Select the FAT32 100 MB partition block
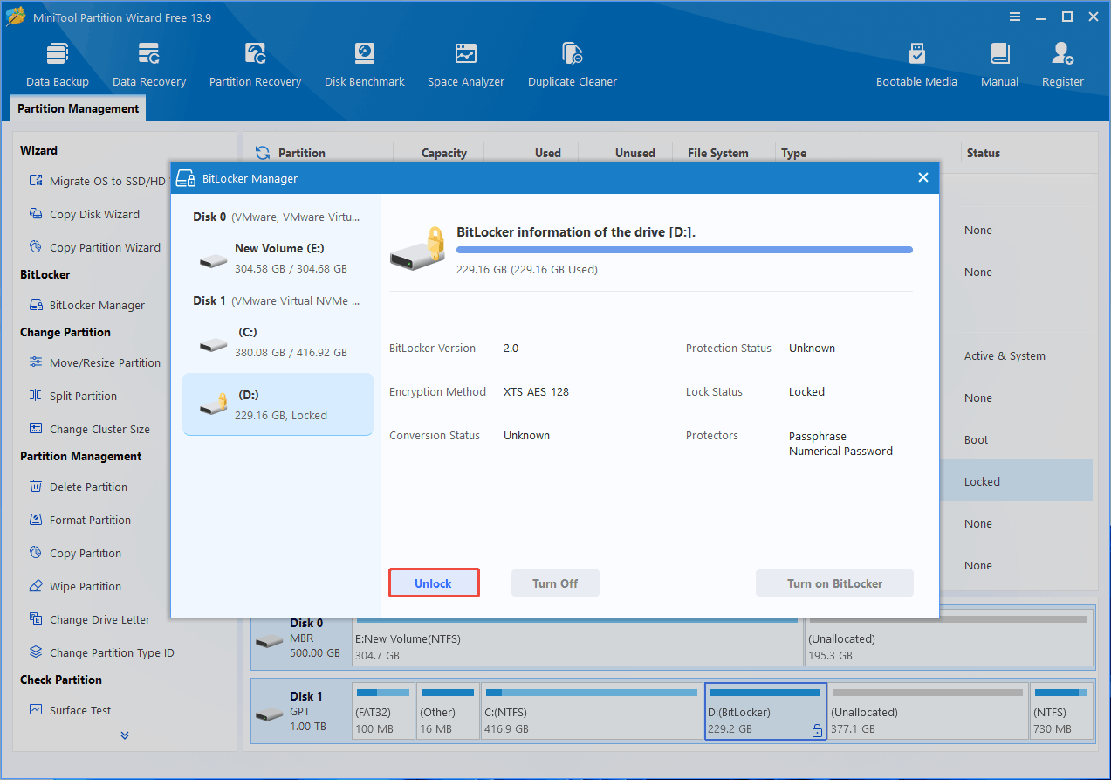This screenshot has height=780, width=1111. pos(383,711)
